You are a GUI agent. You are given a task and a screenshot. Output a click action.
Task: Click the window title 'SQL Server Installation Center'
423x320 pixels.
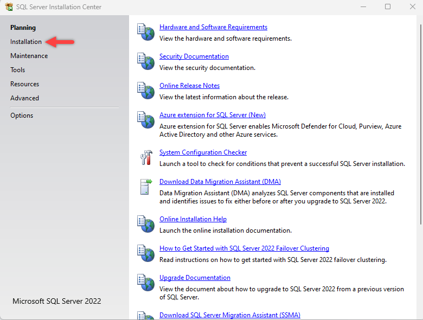click(x=59, y=7)
